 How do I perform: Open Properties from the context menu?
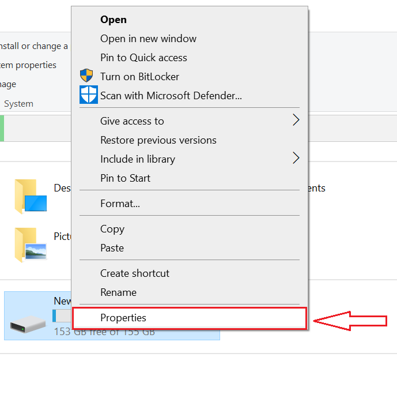coord(190,318)
